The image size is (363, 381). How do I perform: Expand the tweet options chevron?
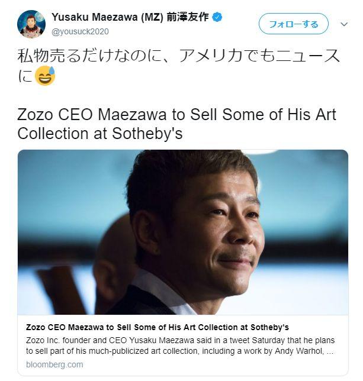[344, 24]
